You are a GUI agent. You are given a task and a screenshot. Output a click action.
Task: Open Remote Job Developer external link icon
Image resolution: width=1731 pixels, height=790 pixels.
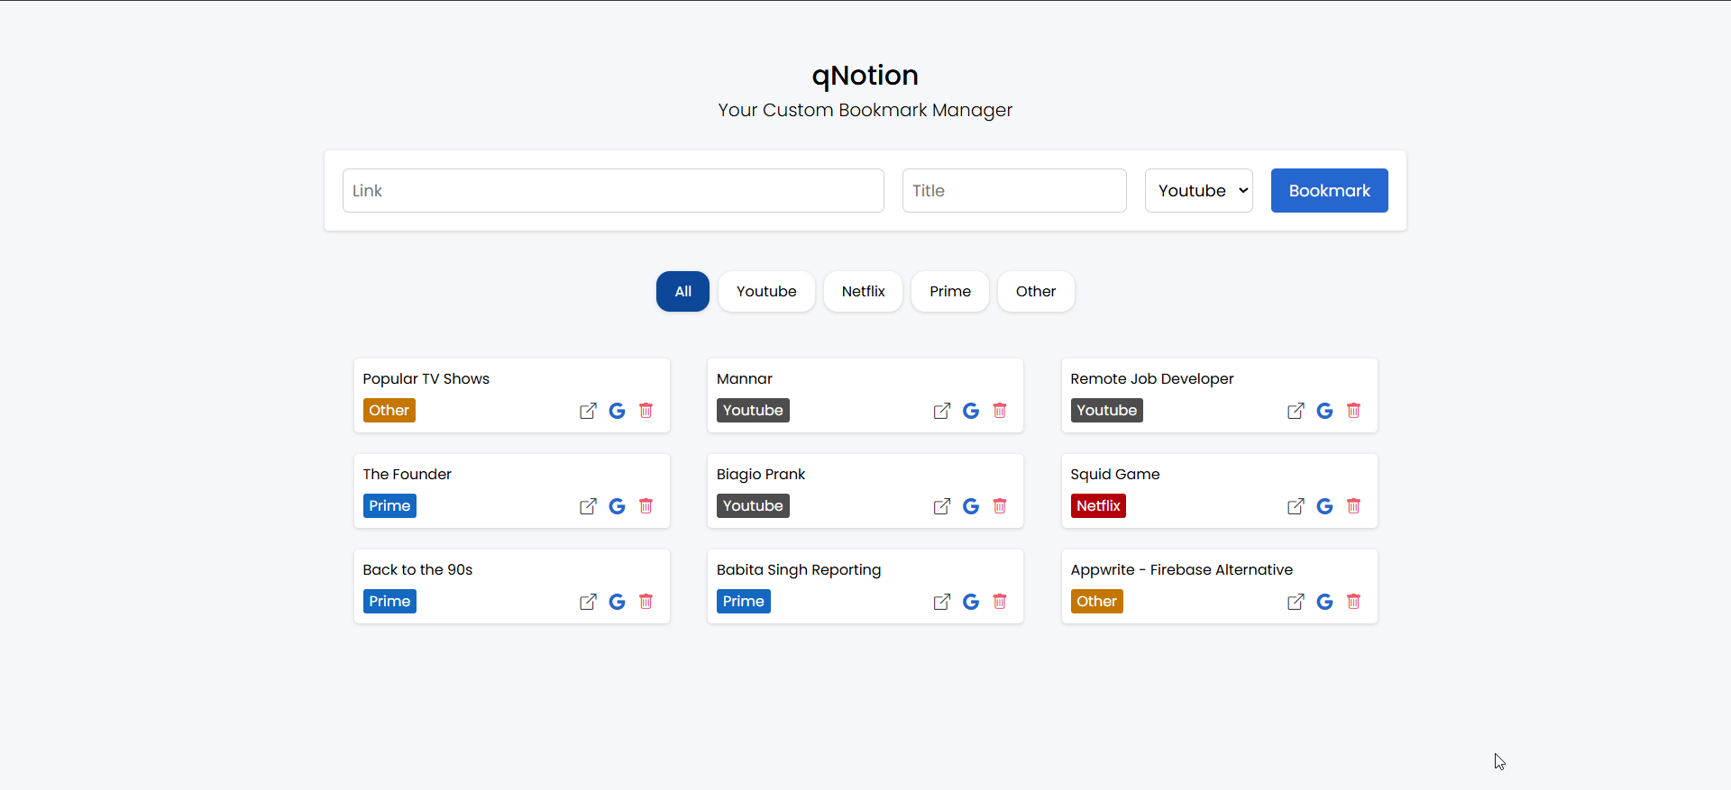click(1296, 411)
